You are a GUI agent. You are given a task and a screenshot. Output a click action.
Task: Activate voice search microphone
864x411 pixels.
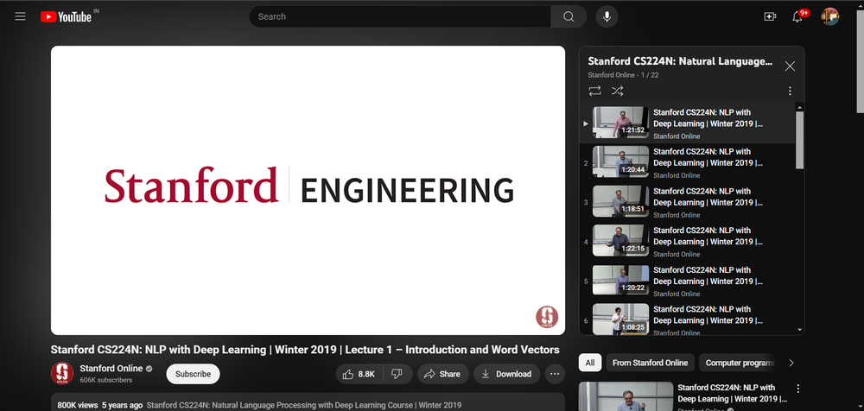[607, 16]
